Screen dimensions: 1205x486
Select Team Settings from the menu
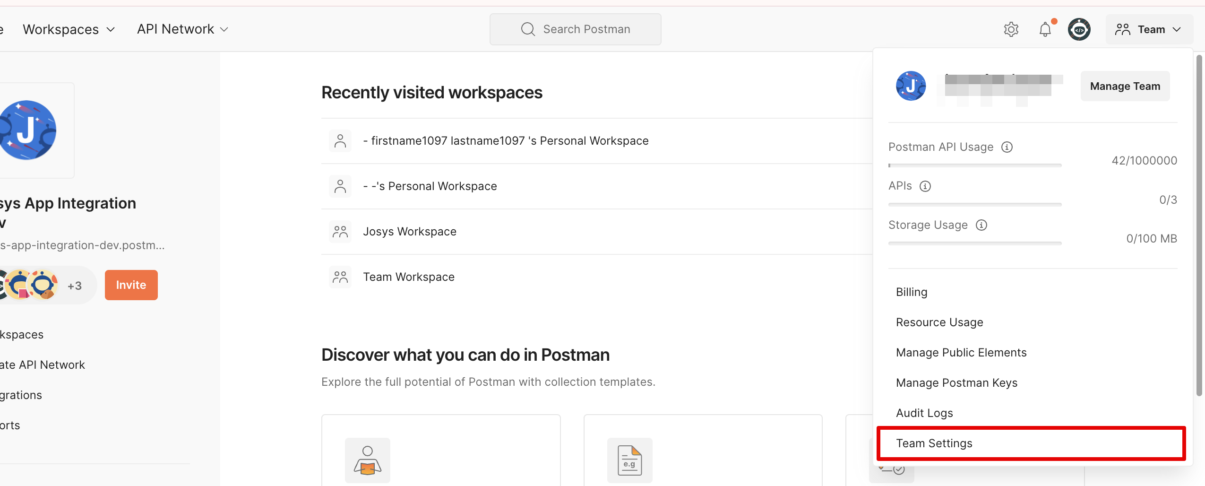pos(934,443)
